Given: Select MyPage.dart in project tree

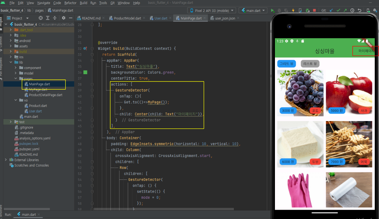Looking at the screenshot, I should [x=38, y=90].
